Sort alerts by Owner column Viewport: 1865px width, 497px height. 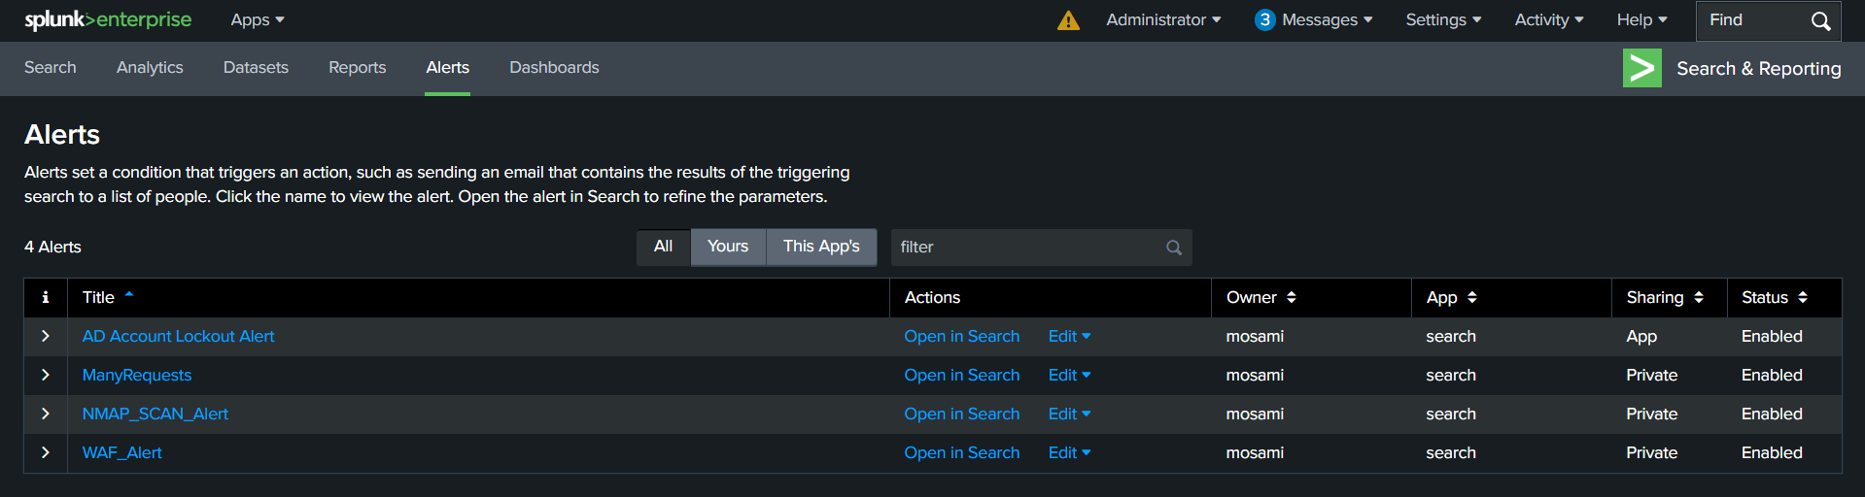pos(1261,297)
